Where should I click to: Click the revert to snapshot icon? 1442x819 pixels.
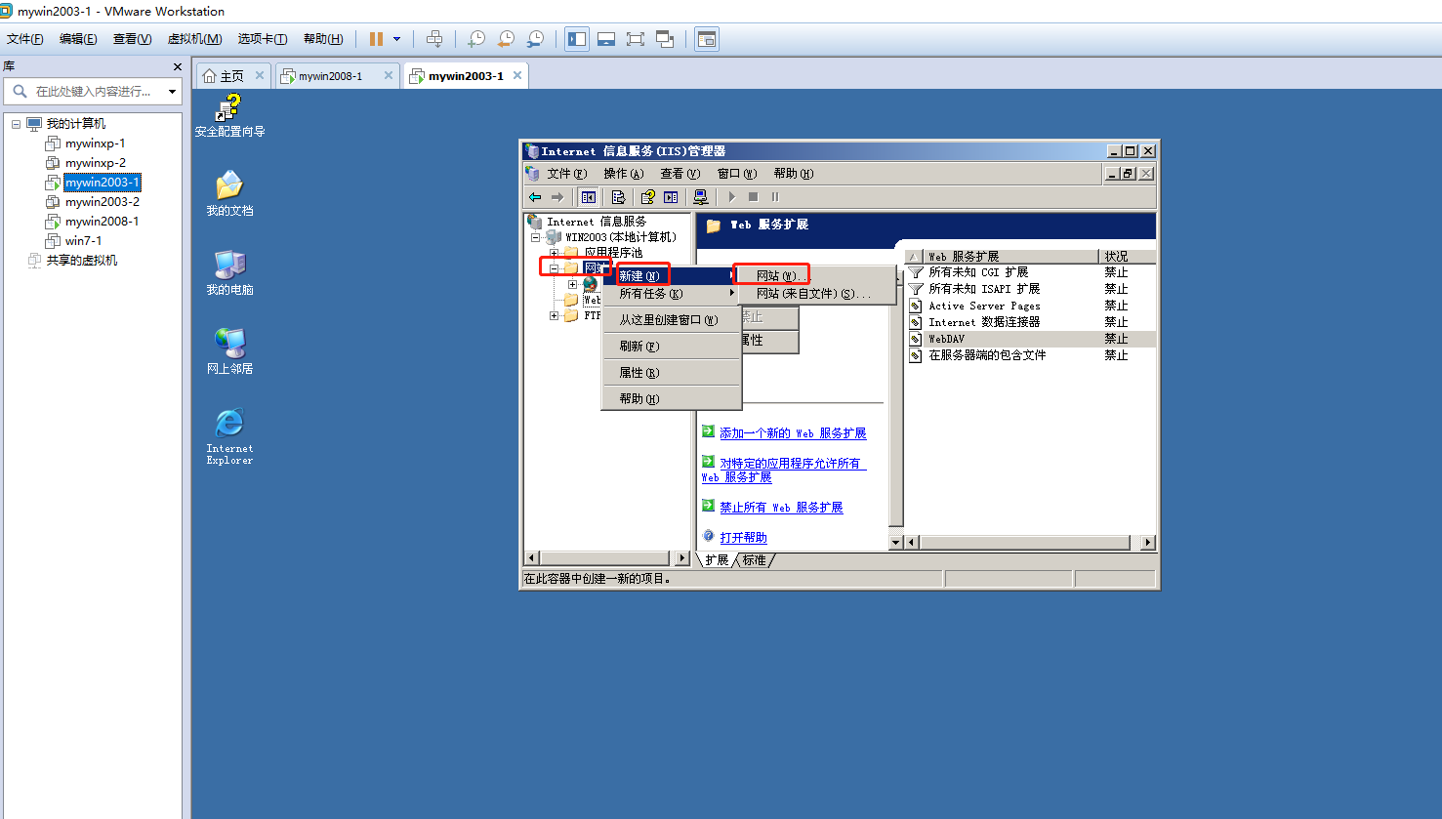[x=506, y=39]
